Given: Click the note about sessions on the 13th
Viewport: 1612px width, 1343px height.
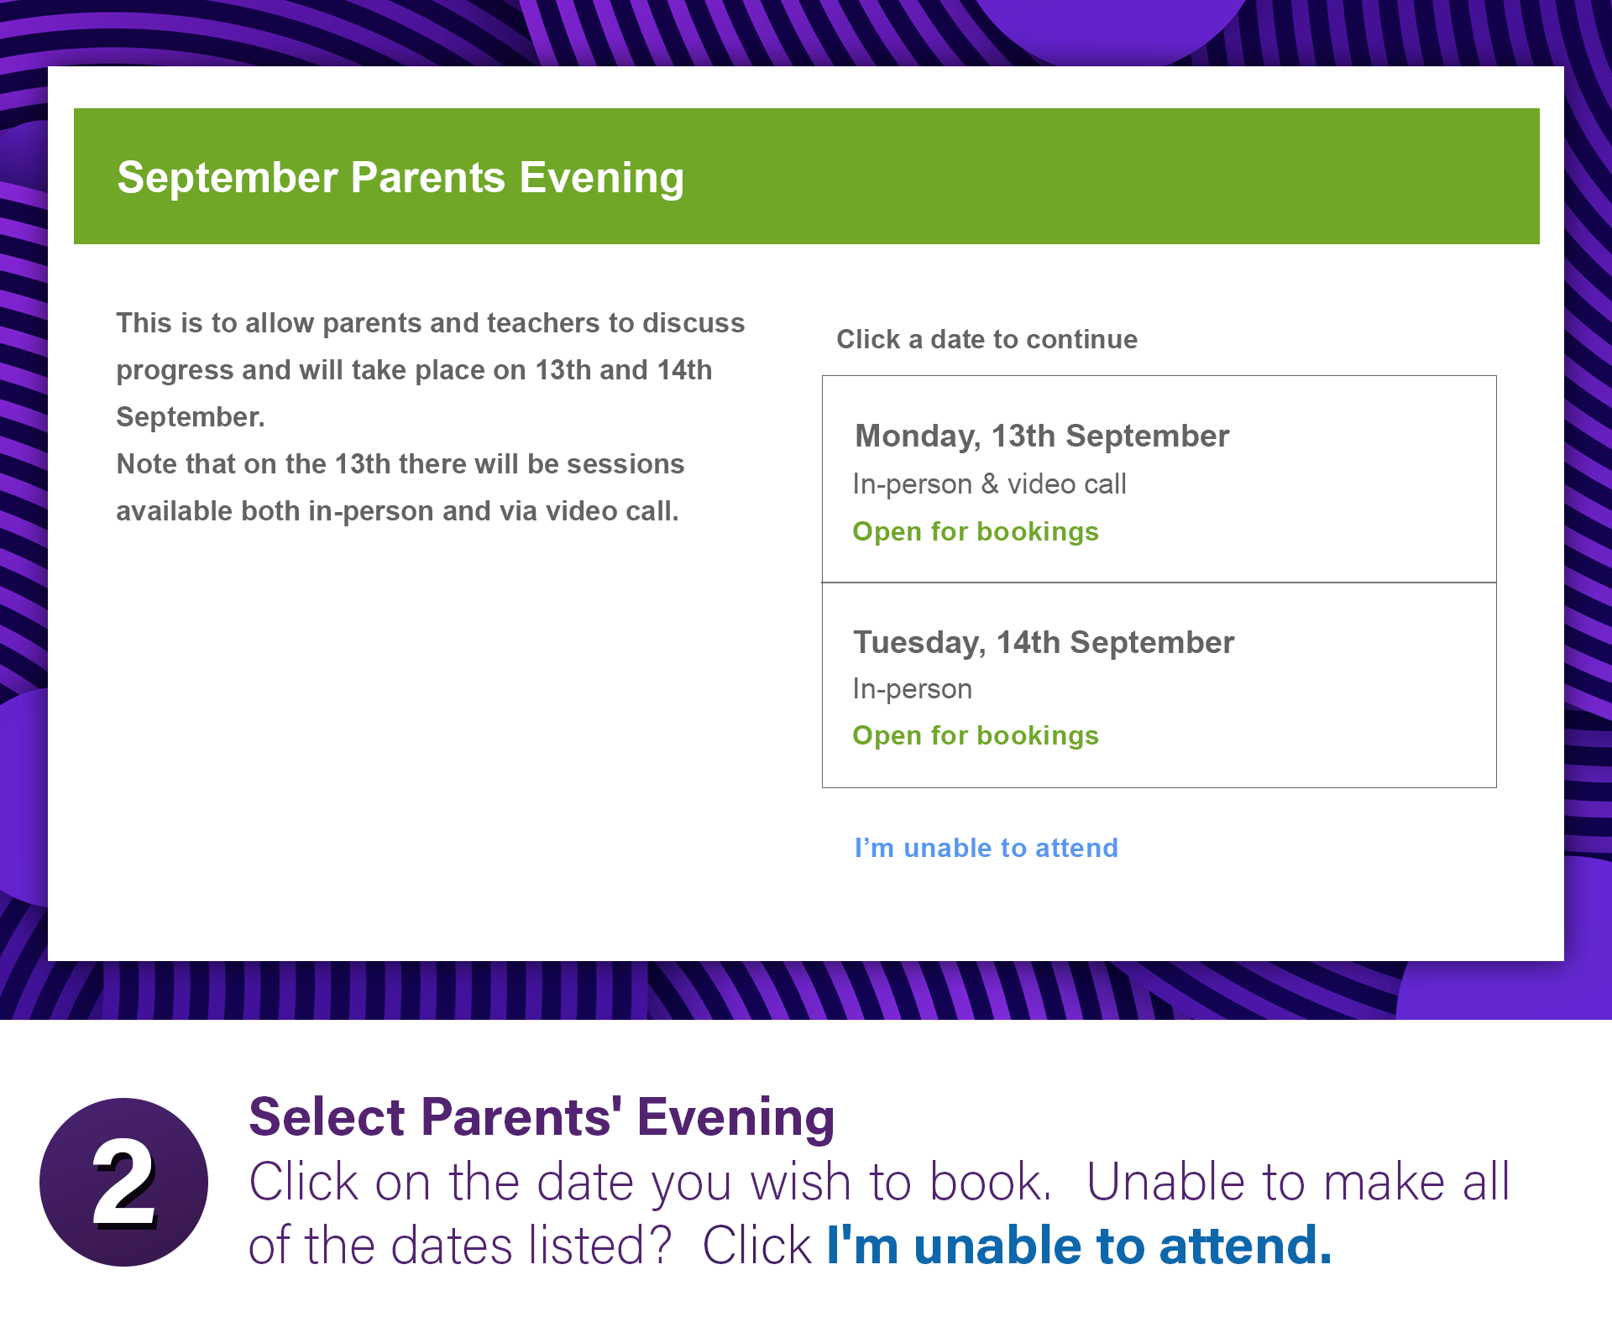Looking at the screenshot, I should [x=400, y=487].
